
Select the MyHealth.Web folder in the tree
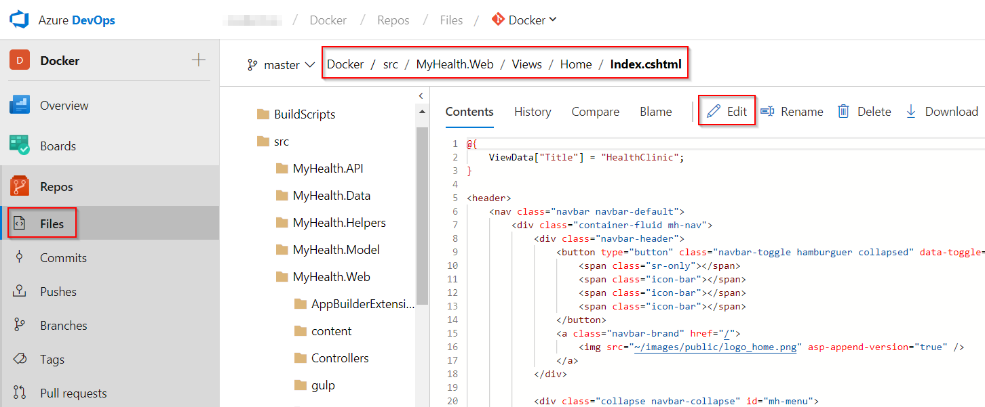[332, 277]
